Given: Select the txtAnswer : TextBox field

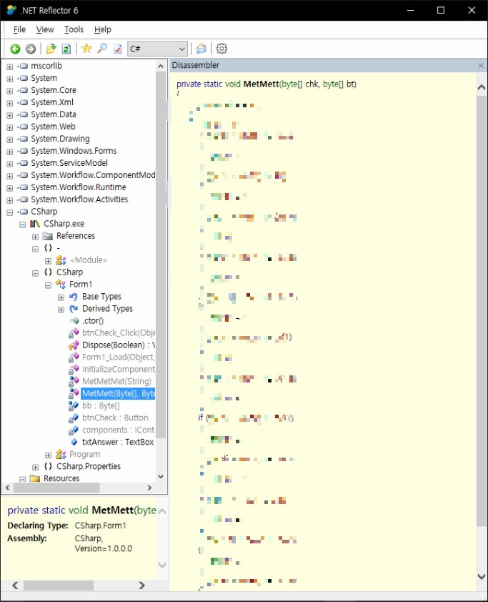Looking at the screenshot, I should (x=118, y=443).
